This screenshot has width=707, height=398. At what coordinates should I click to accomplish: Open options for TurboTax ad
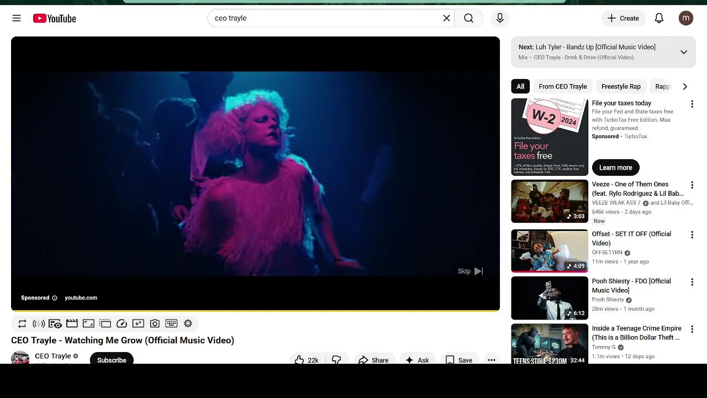692,104
